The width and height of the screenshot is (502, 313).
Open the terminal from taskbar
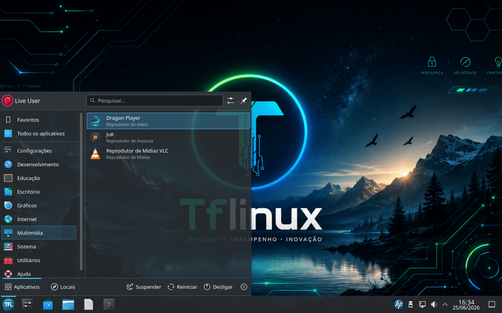tap(109, 304)
